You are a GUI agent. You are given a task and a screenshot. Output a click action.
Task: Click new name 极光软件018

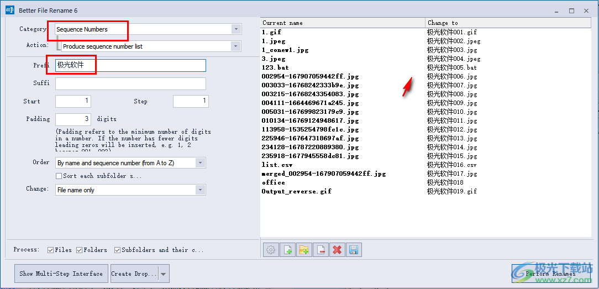tap(445, 182)
